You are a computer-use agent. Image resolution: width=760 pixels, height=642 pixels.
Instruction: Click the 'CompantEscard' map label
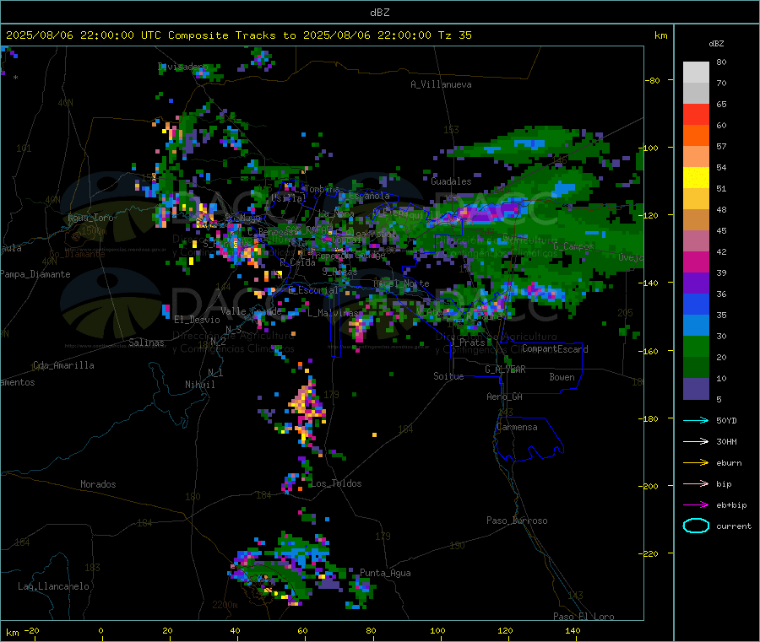[x=555, y=349]
